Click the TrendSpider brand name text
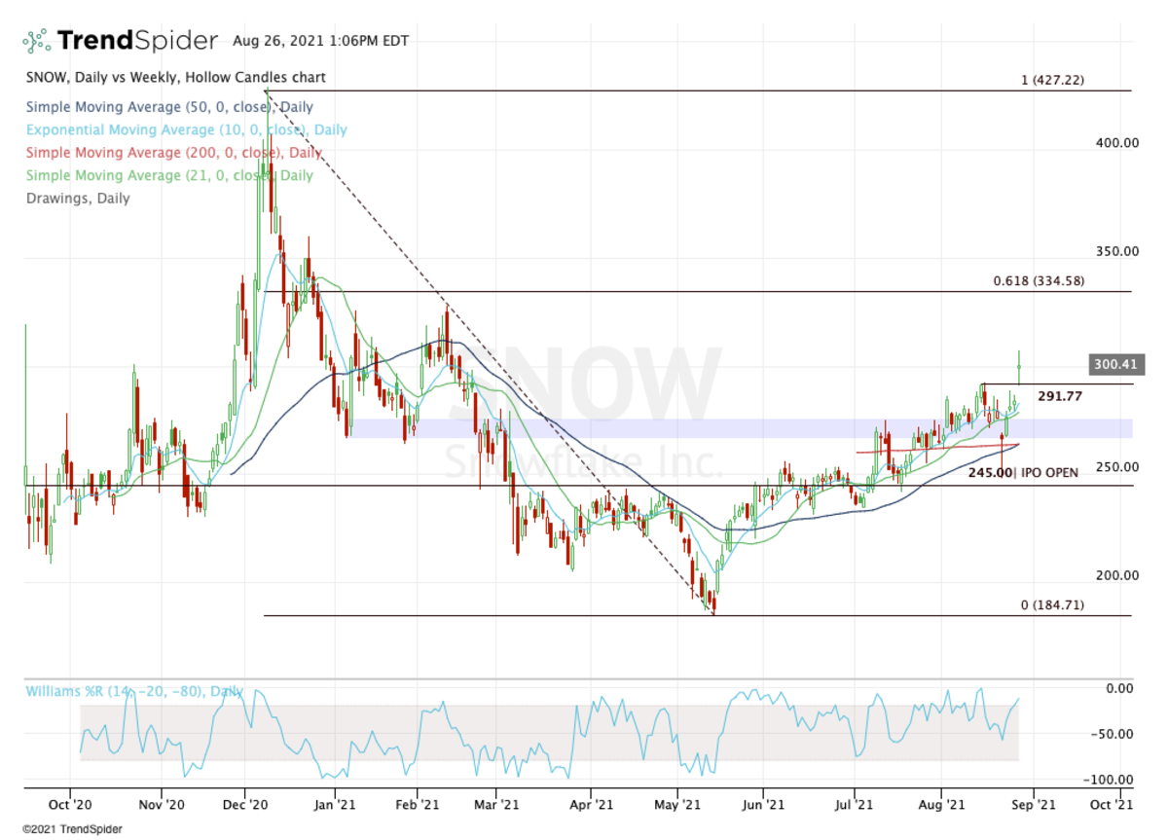This screenshot has height=840, width=1168. click(137, 41)
